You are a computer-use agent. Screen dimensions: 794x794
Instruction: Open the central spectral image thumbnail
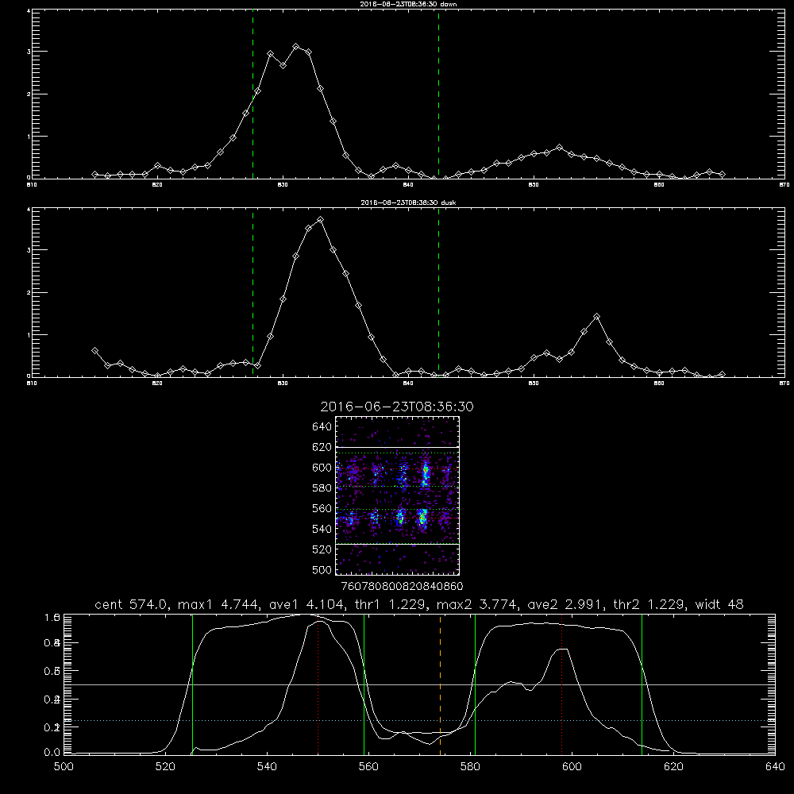coord(398,495)
